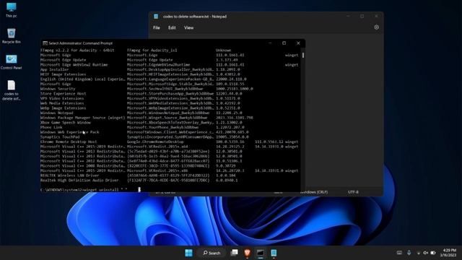Image resolution: width=462 pixels, height=260 pixels.
Task: Click the microphone tray icon
Action: tap(409, 253)
